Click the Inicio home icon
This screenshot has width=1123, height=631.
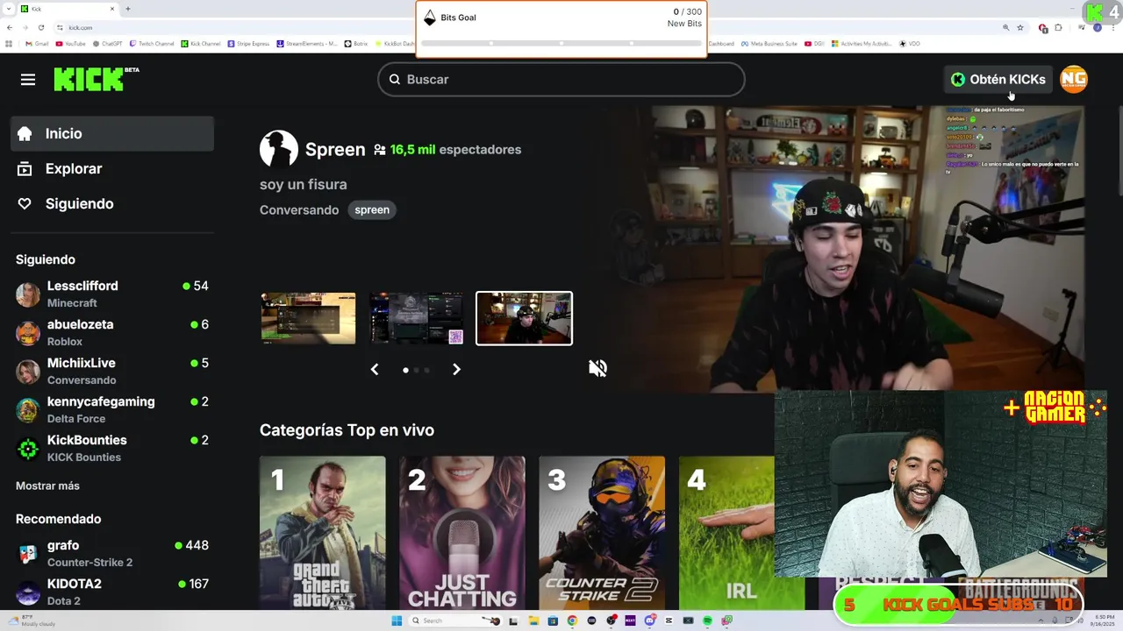(25, 133)
